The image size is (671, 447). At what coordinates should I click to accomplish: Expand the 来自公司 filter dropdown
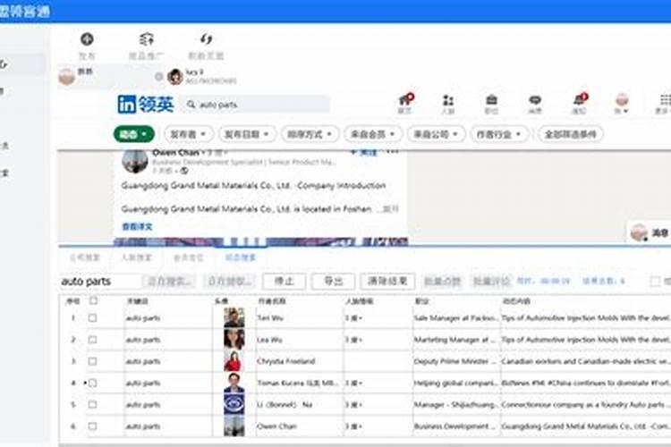pyautogui.click(x=436, y=134)
